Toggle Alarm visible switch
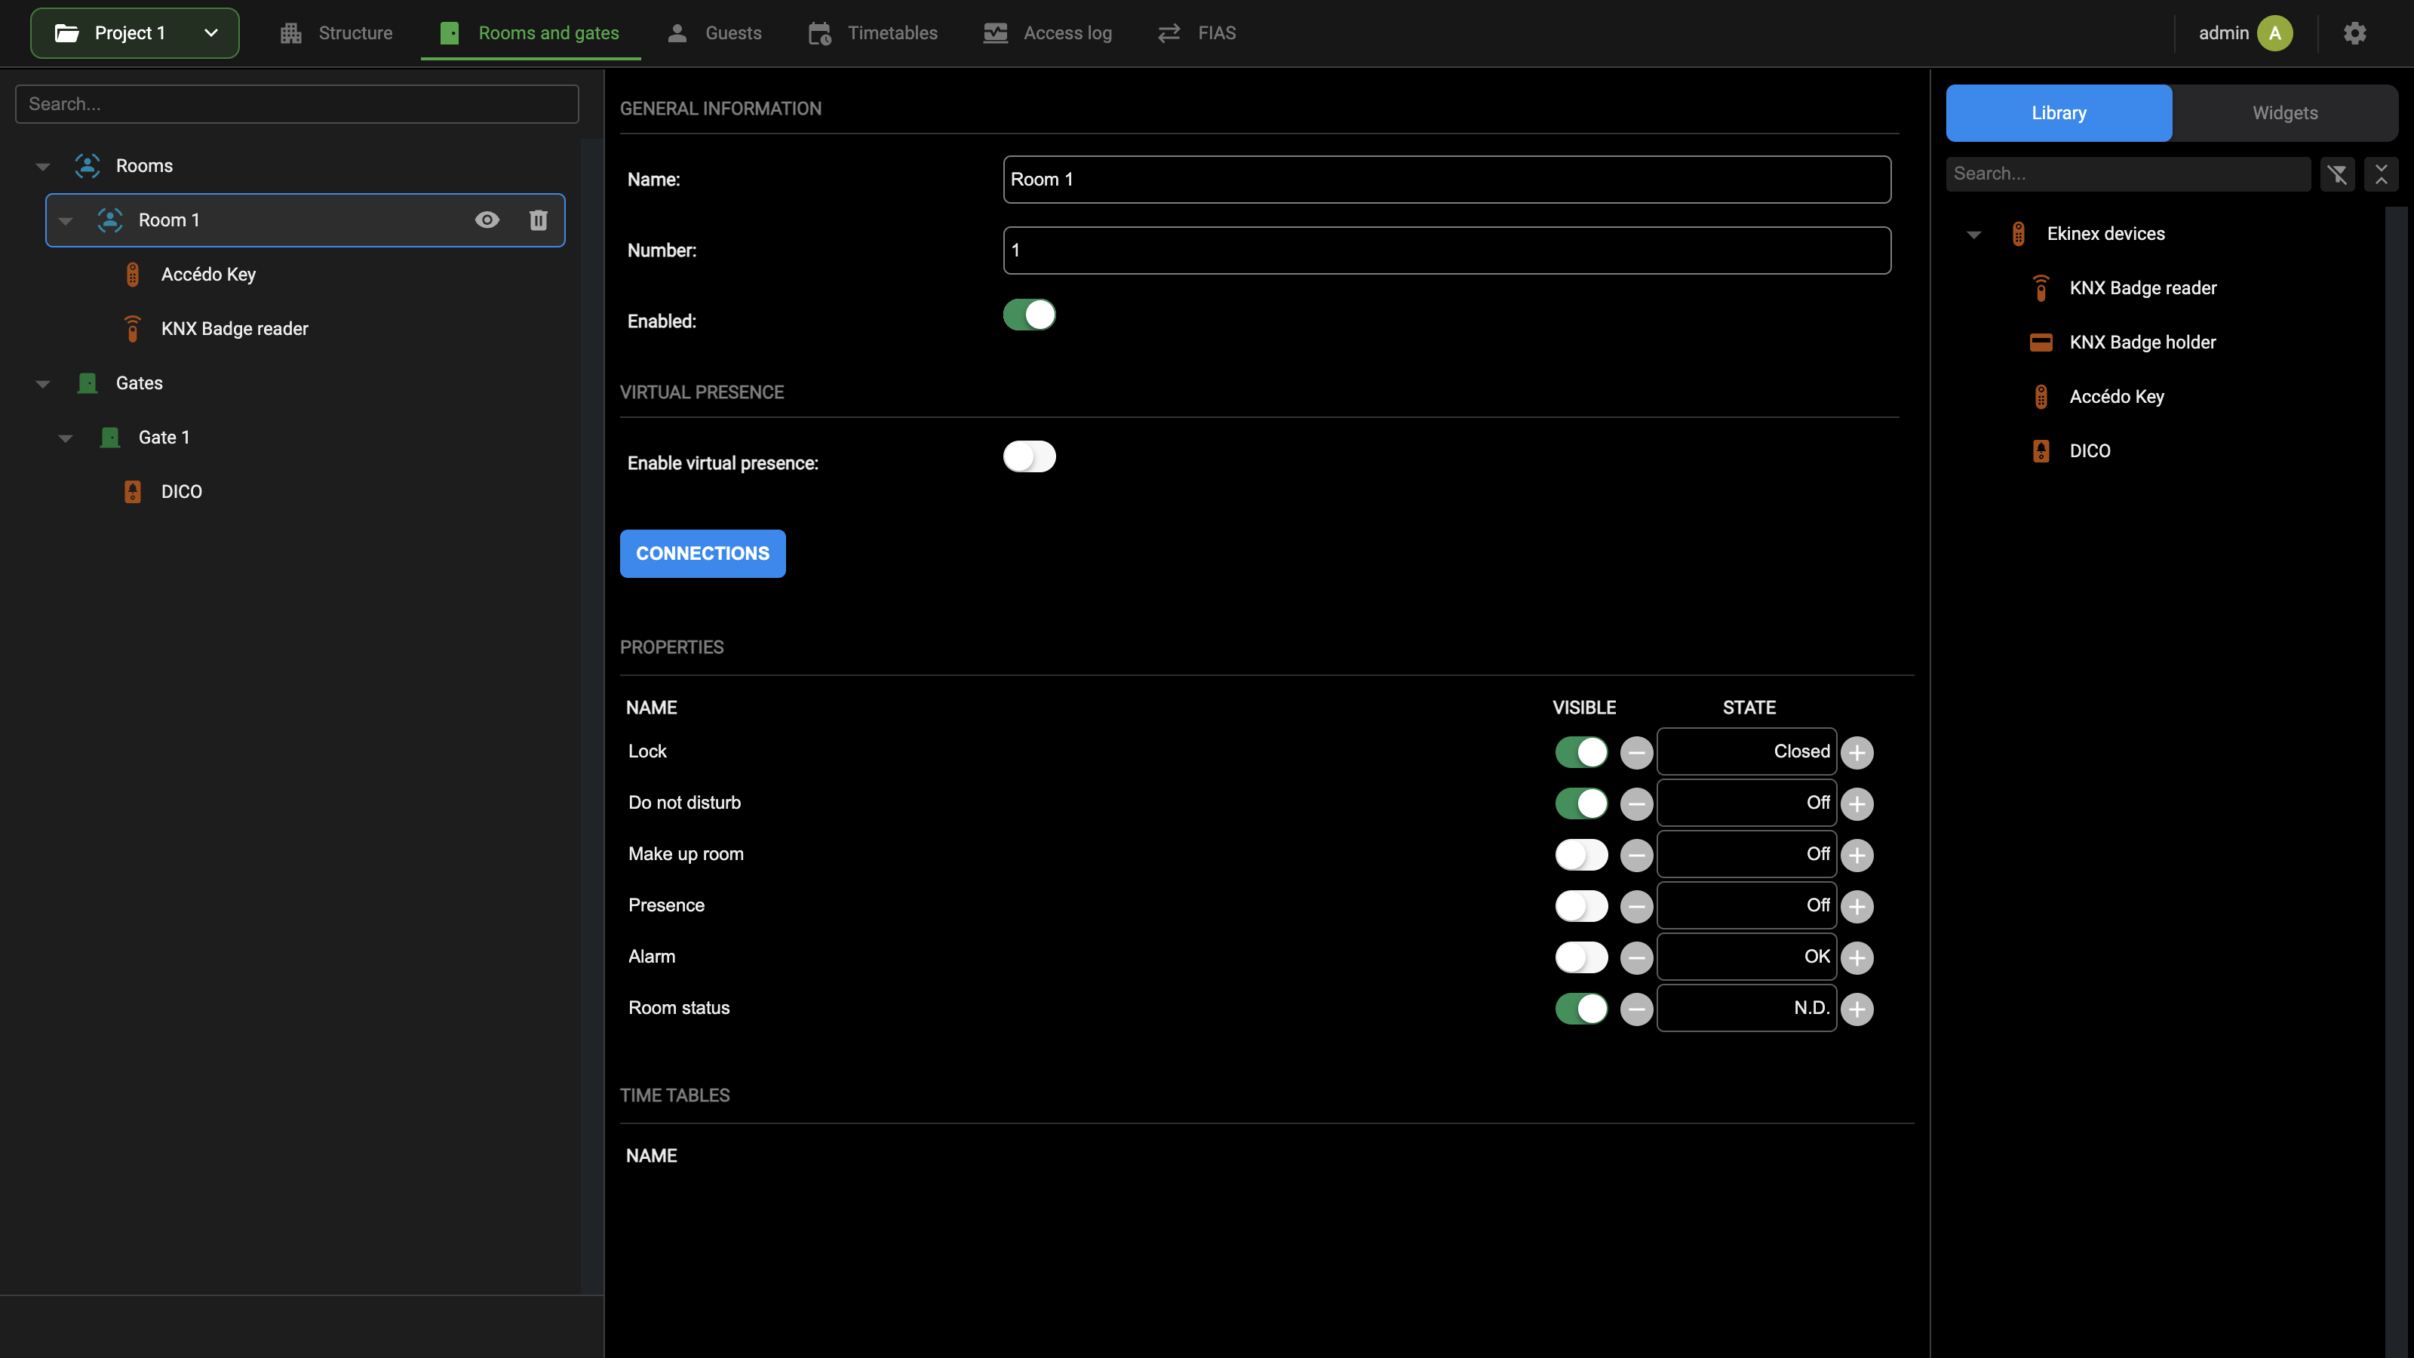 tap(1581, 957)
